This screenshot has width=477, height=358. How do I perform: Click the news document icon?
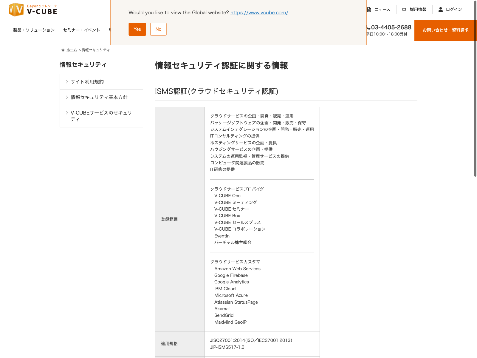click(369, 10)
